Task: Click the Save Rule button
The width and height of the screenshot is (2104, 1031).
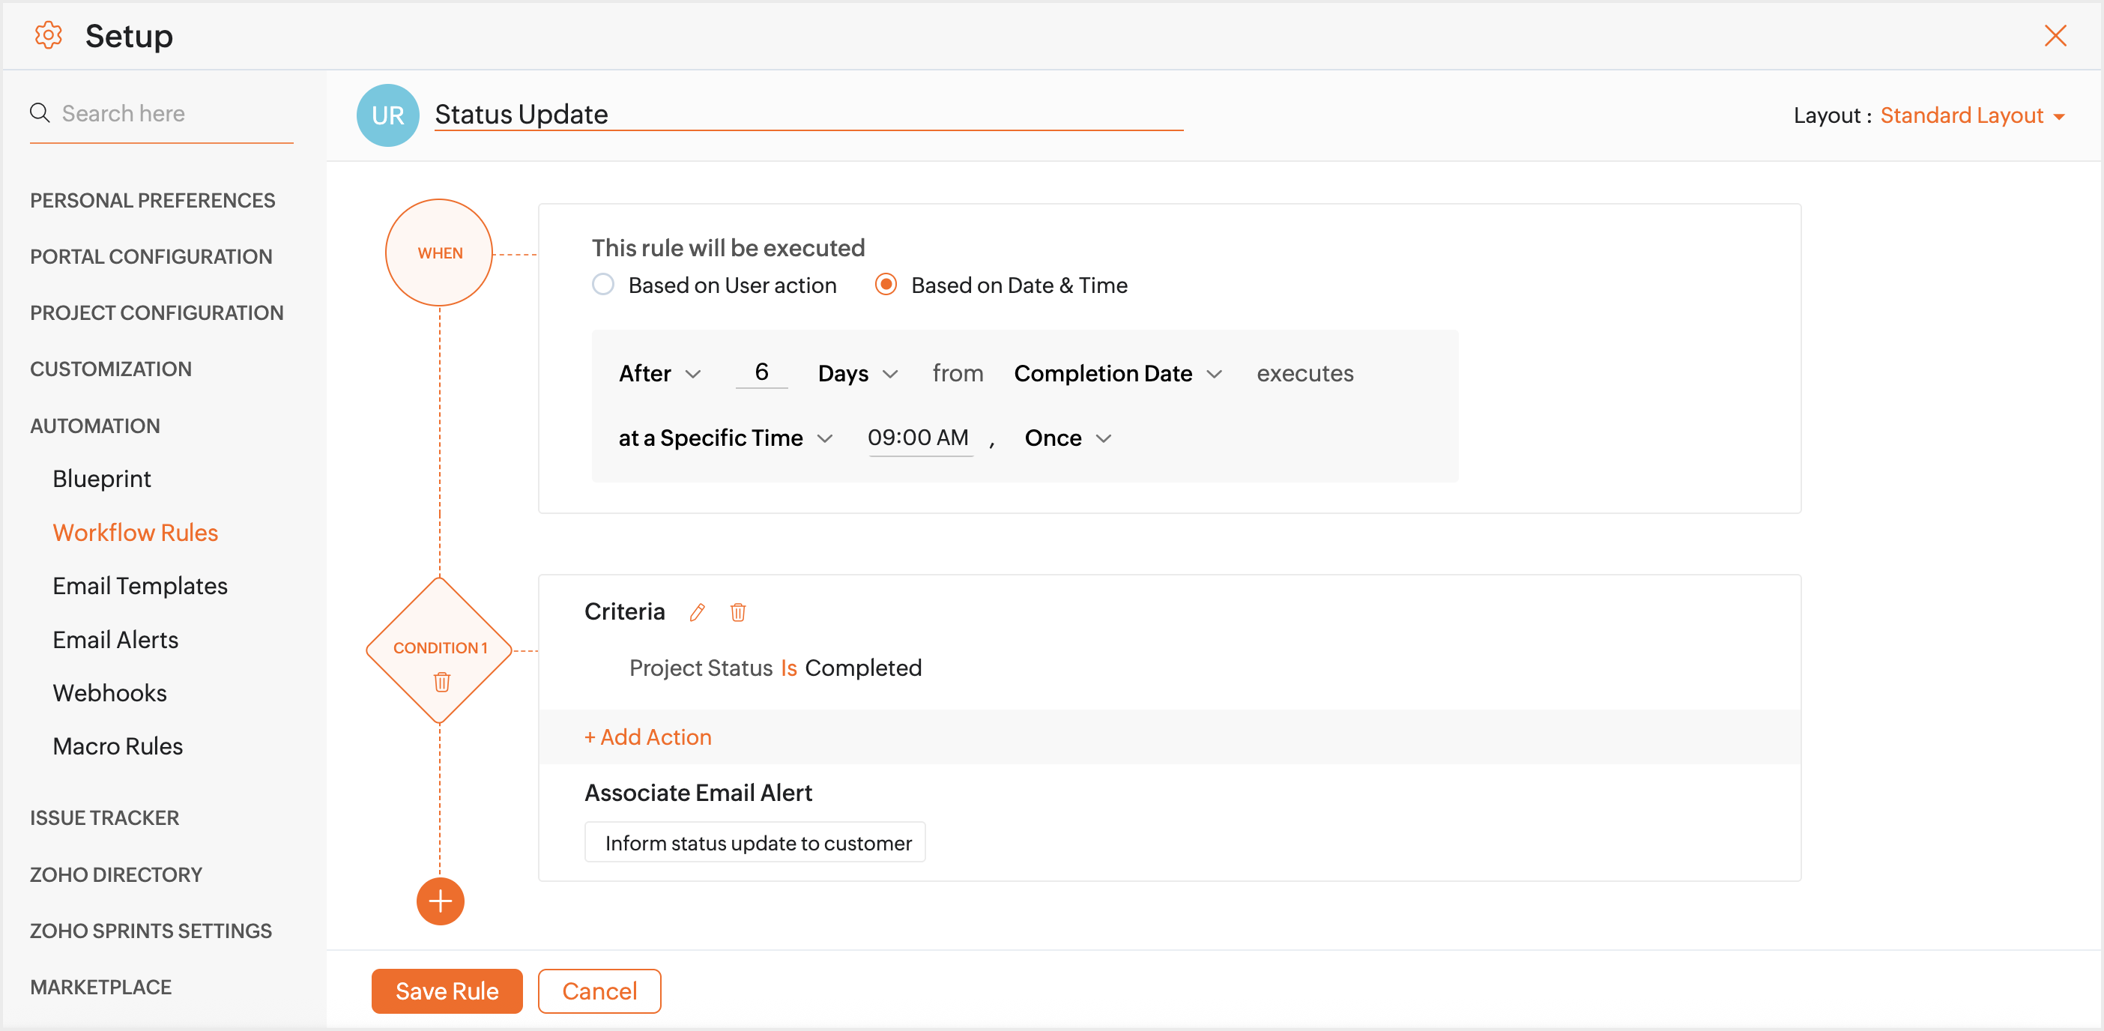Action: (x=447, y=990)
